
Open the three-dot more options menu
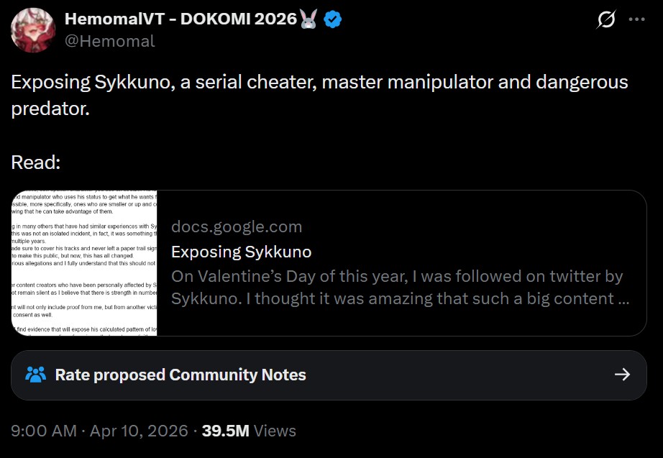636,19
